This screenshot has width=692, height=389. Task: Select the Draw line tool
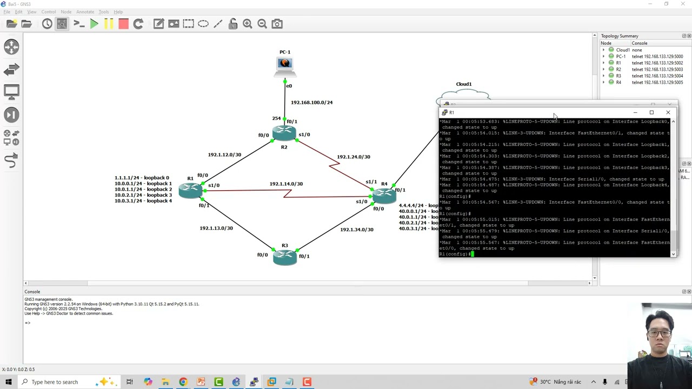coord(218,24)
